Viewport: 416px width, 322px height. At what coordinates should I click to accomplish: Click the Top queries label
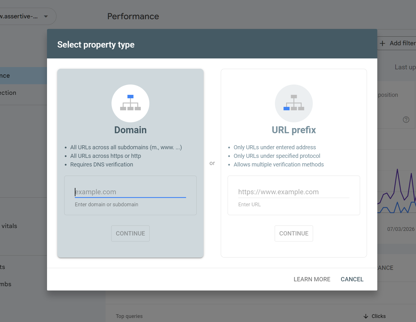tap(129, 316)
